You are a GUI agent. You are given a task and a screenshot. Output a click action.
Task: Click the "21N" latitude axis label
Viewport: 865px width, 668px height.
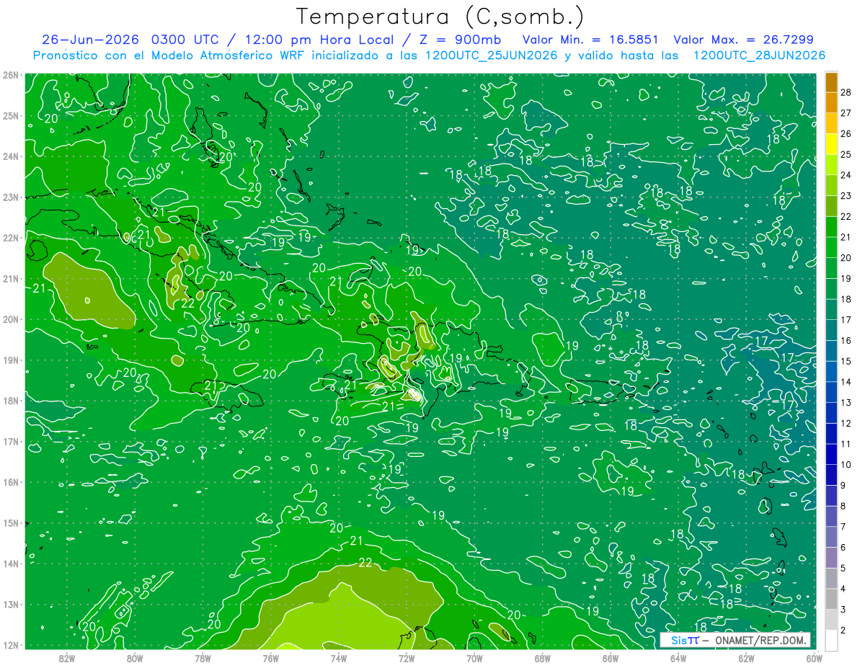tap(10, 279)
